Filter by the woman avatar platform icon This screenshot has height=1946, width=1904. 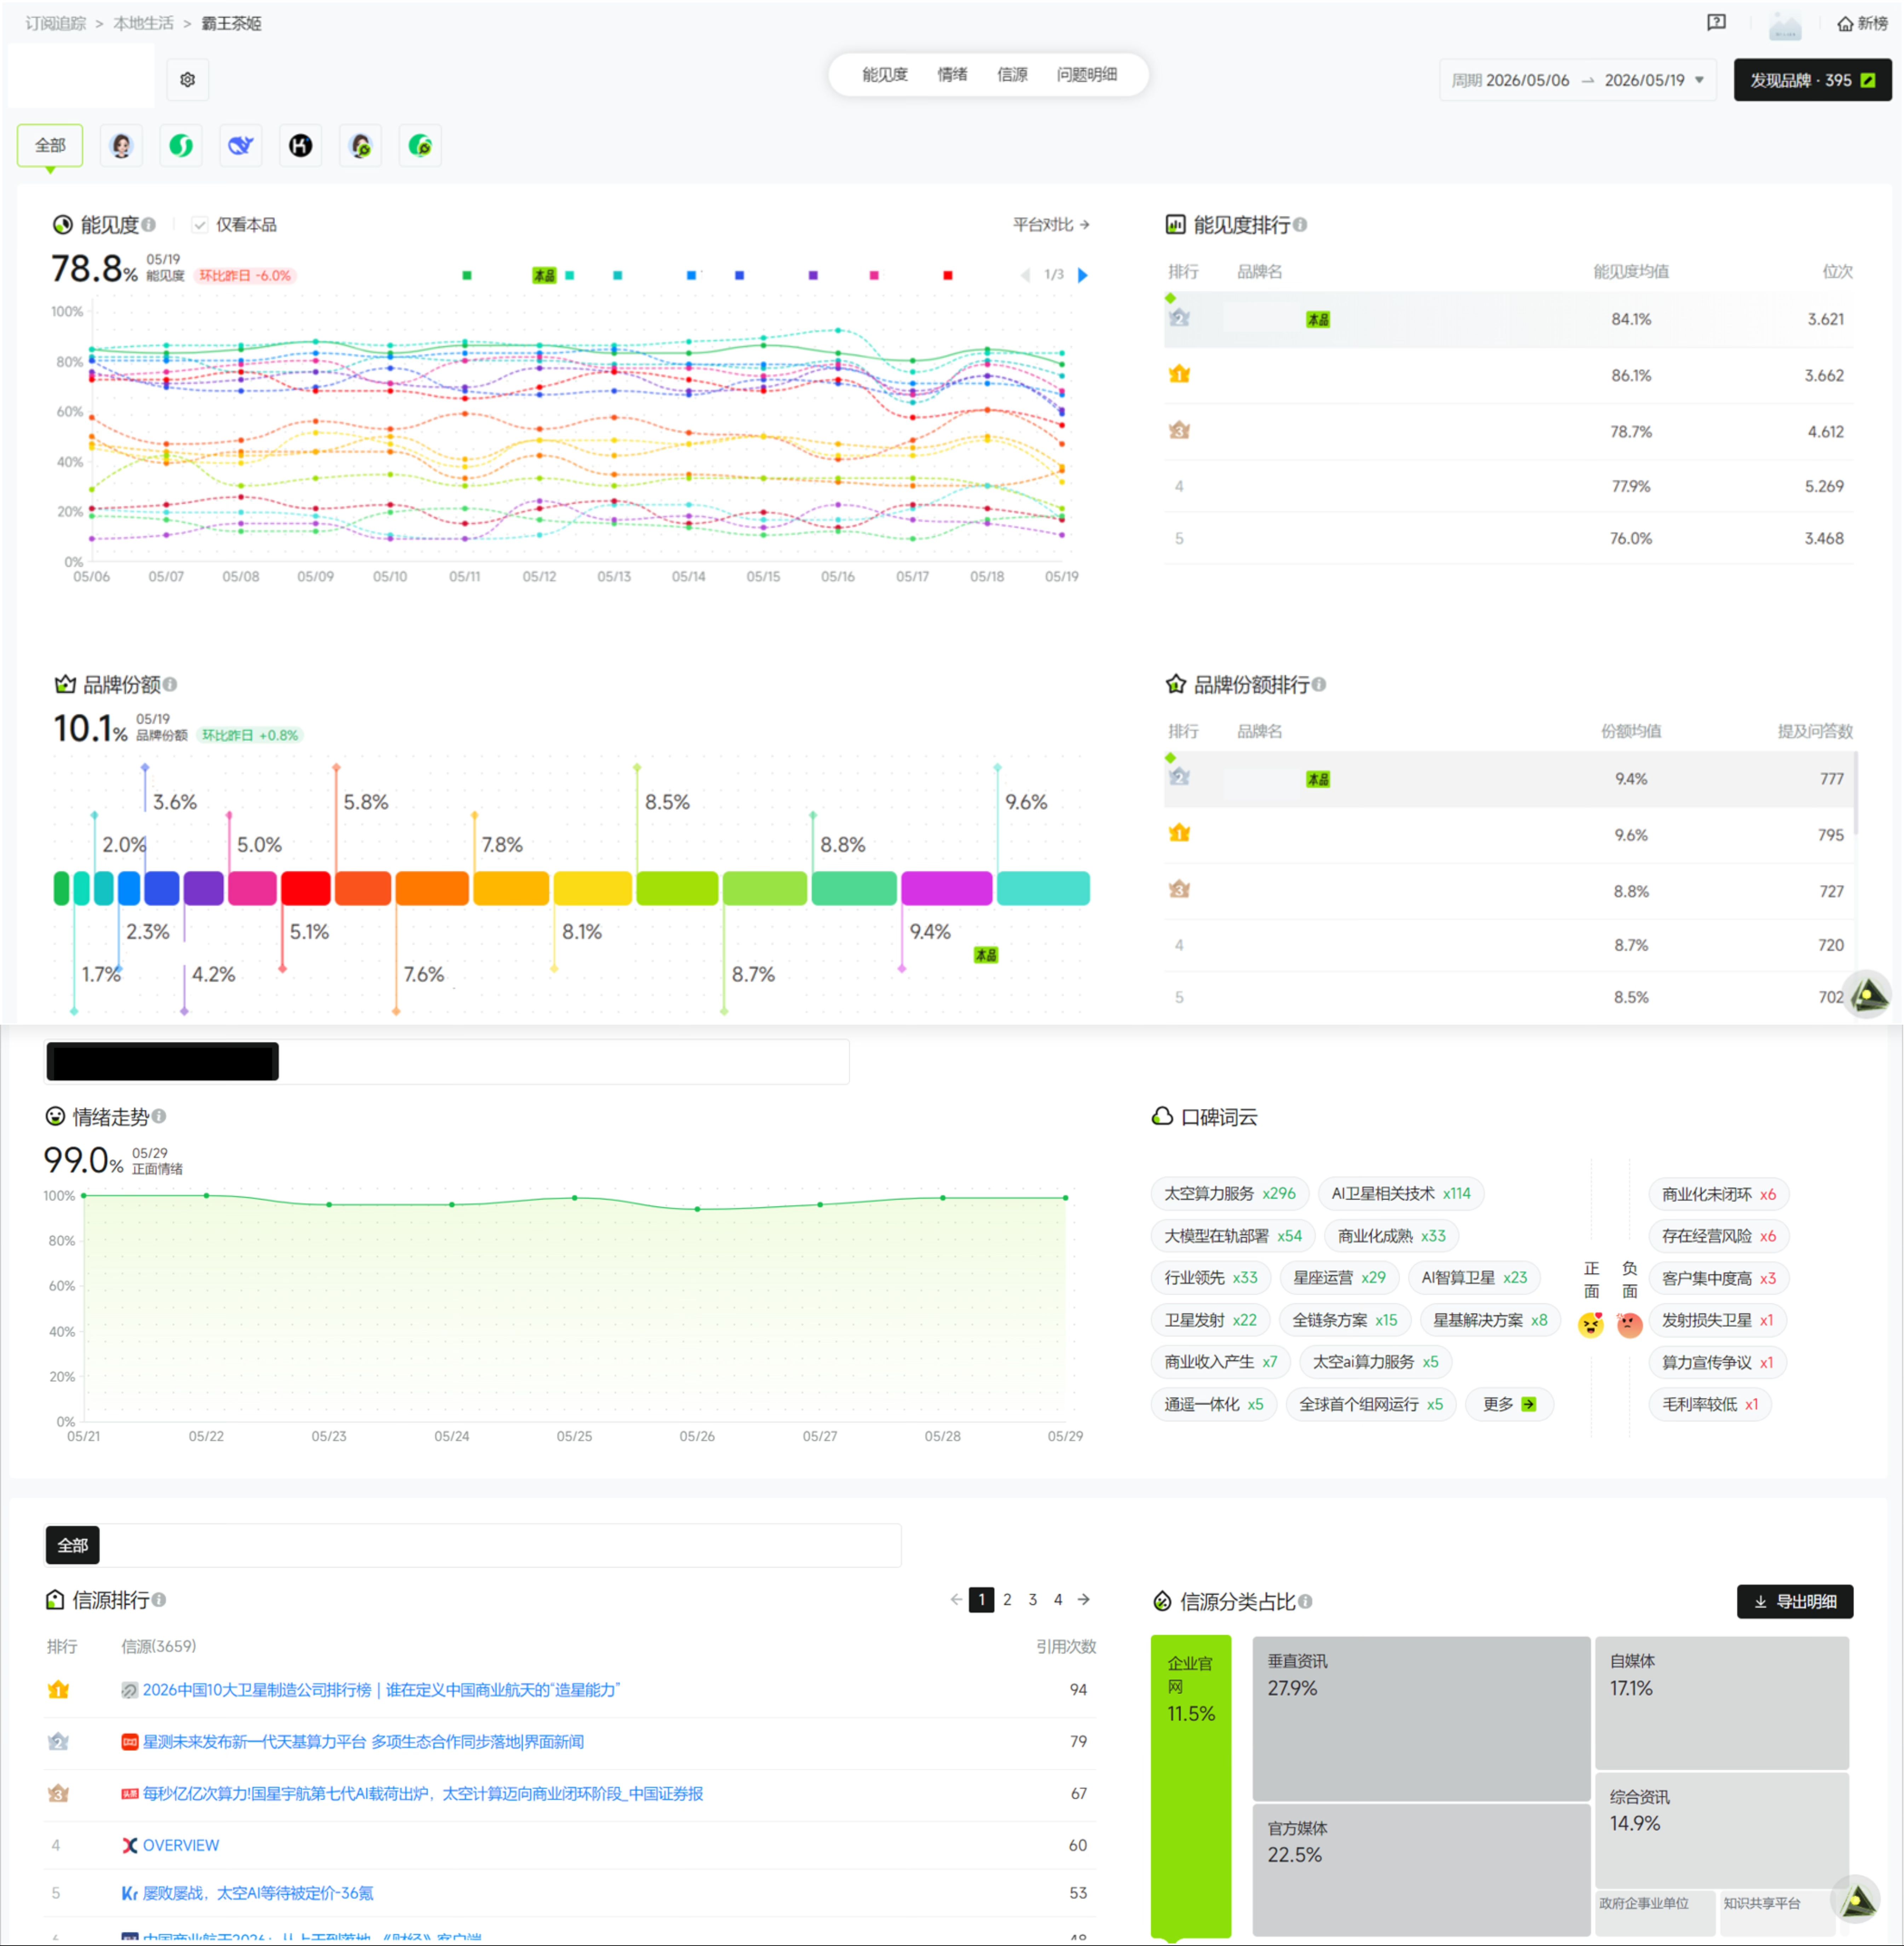pyautogui.click(x=121, y=146)
